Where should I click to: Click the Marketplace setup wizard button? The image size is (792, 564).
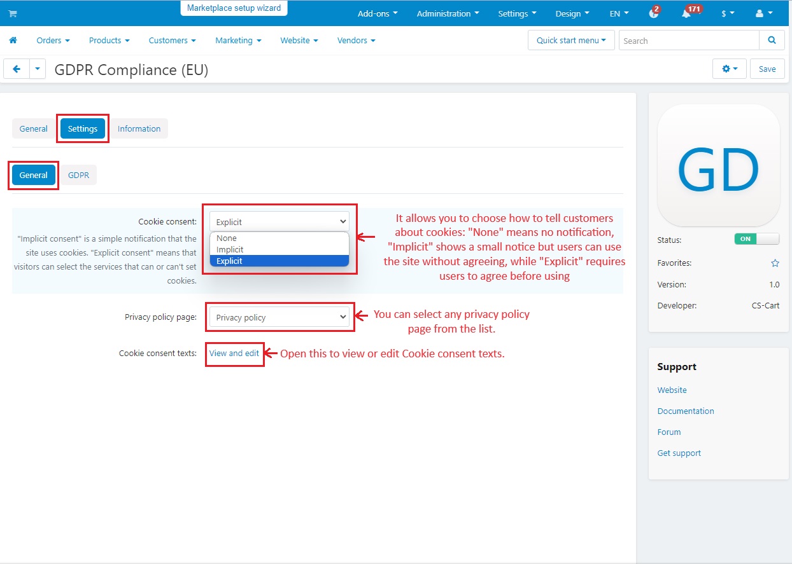(234, 8)
